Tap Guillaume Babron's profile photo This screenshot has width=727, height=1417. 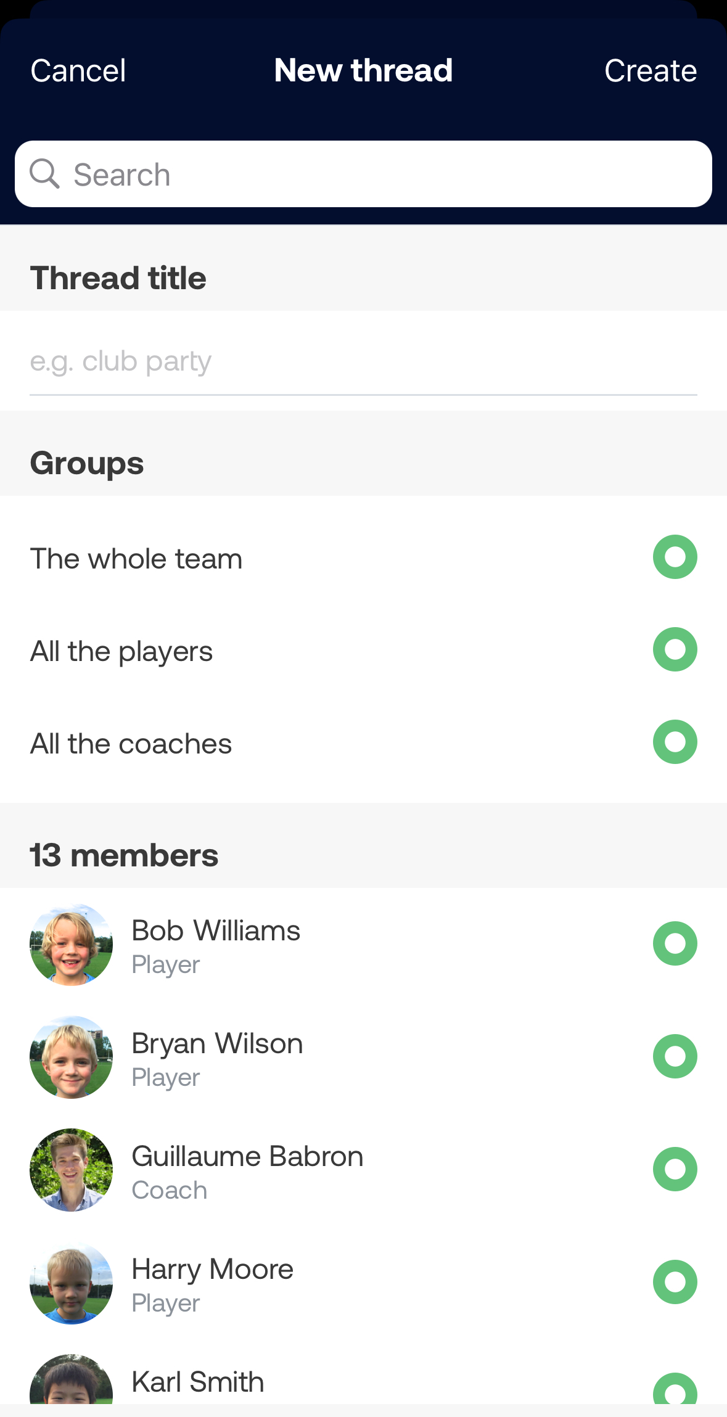(72, 1170)
